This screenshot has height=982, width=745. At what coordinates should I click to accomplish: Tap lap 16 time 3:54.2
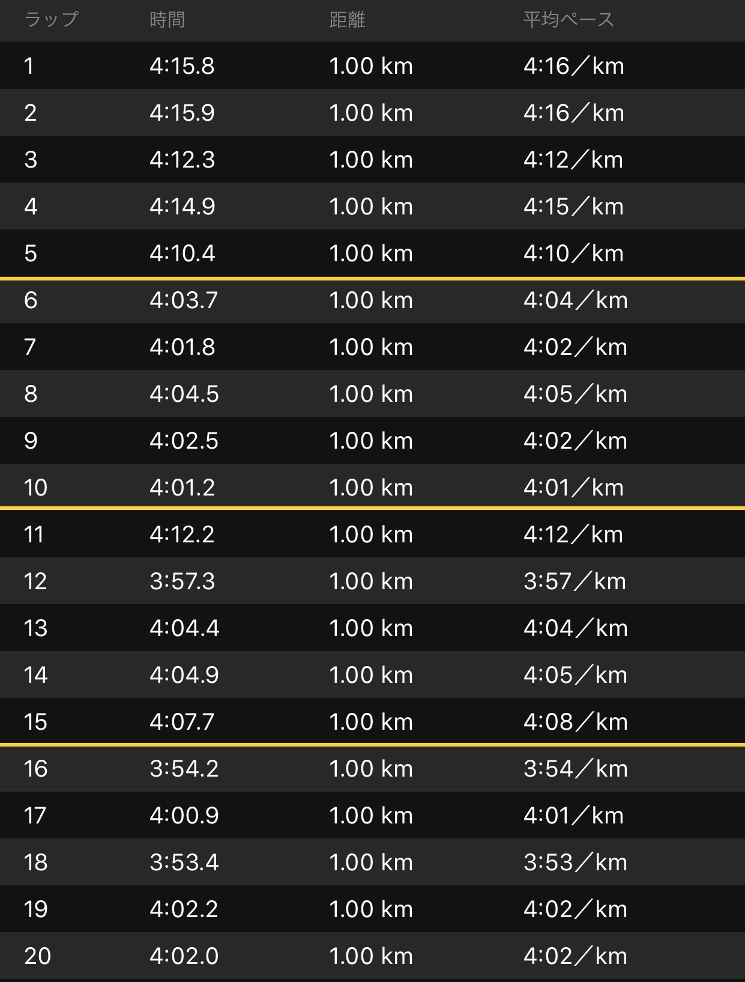(184, 769)
